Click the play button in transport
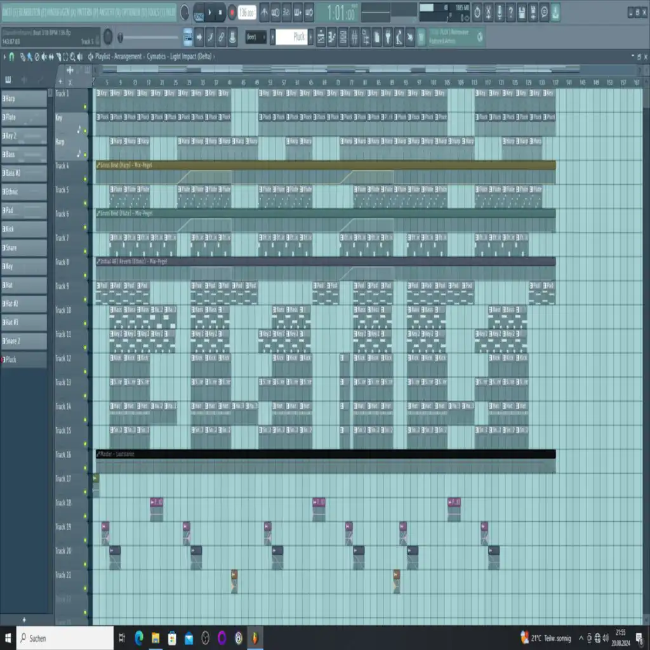 [x=209, y=13]
